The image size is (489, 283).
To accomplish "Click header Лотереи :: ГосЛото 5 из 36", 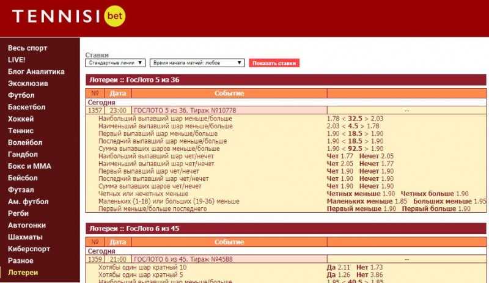I will 285,80.
